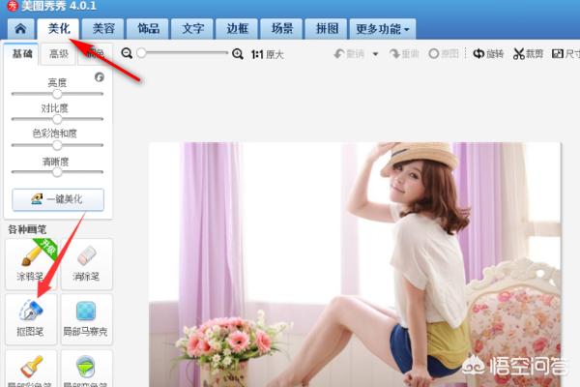The height and width of the screenshot is (387, 580).
Task: Switch to the 文字 tab
Action: (x=192, y=28)
